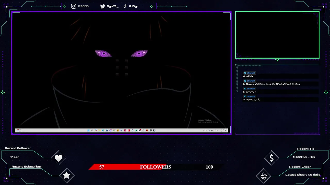Screen dimensions: 330x185
Task: Click the follower goal number 100
Action: click(209, 167)
